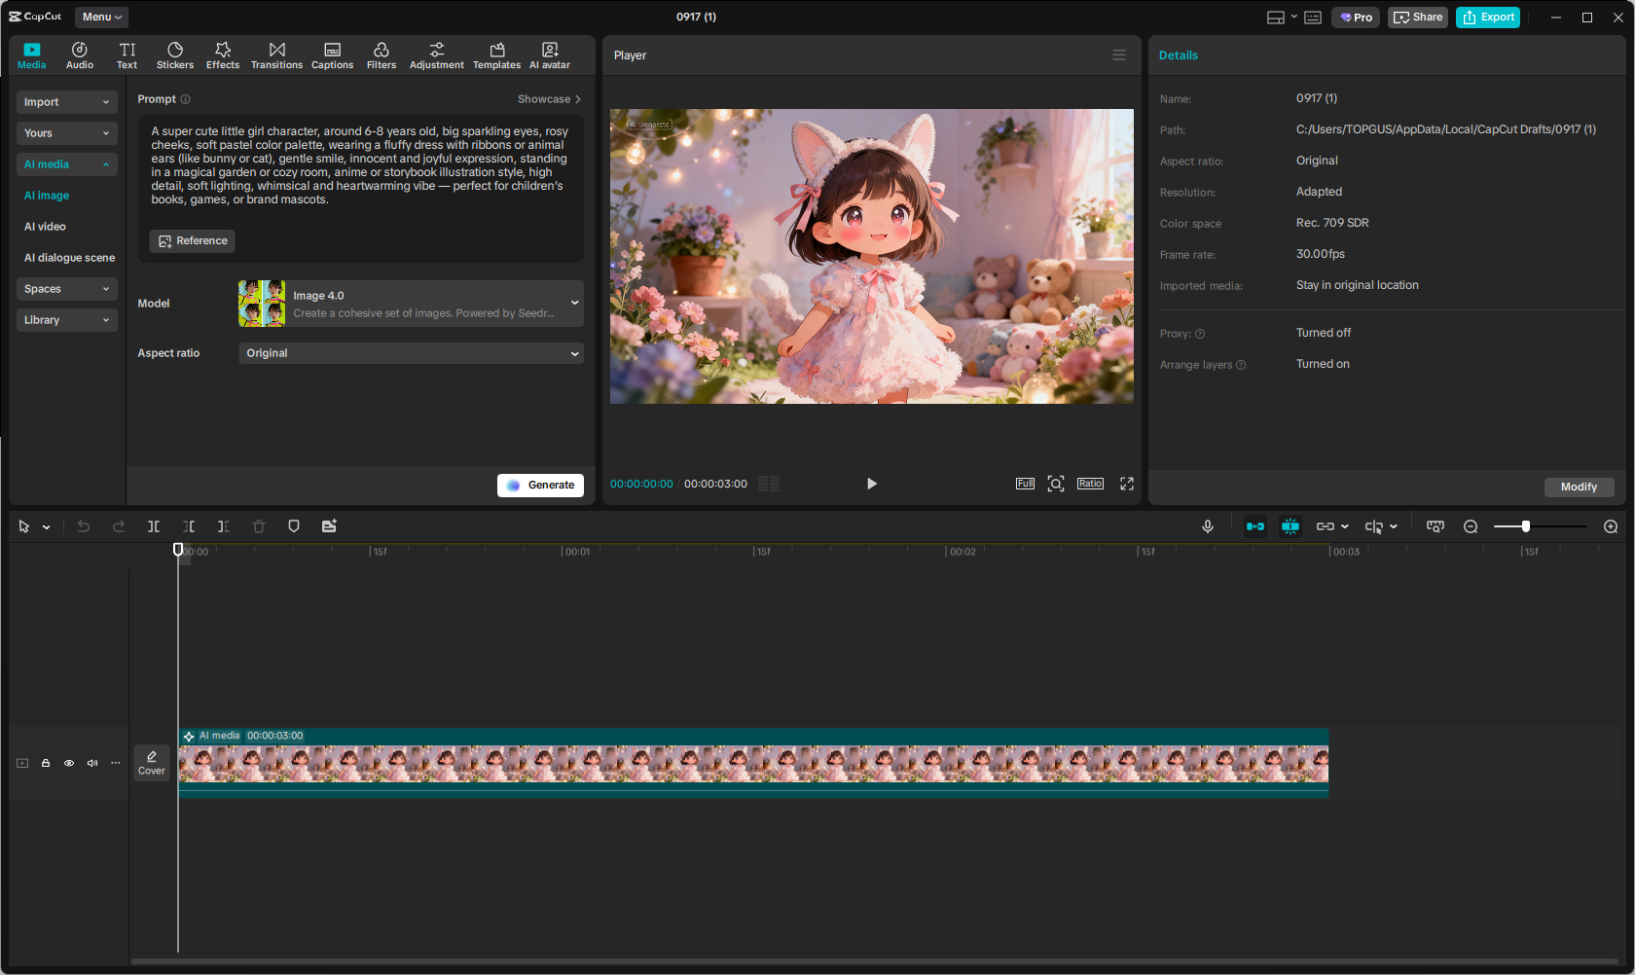The height and width of the screenshot is (975, 1635).
Task: Click the split clip tool in timeline toolbar
Action: pos(154,526)
